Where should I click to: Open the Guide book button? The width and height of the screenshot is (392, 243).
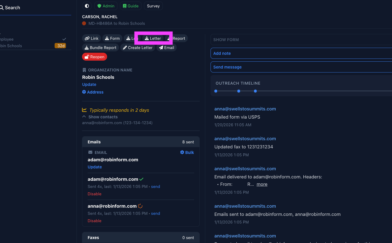[x=131, y=6]
